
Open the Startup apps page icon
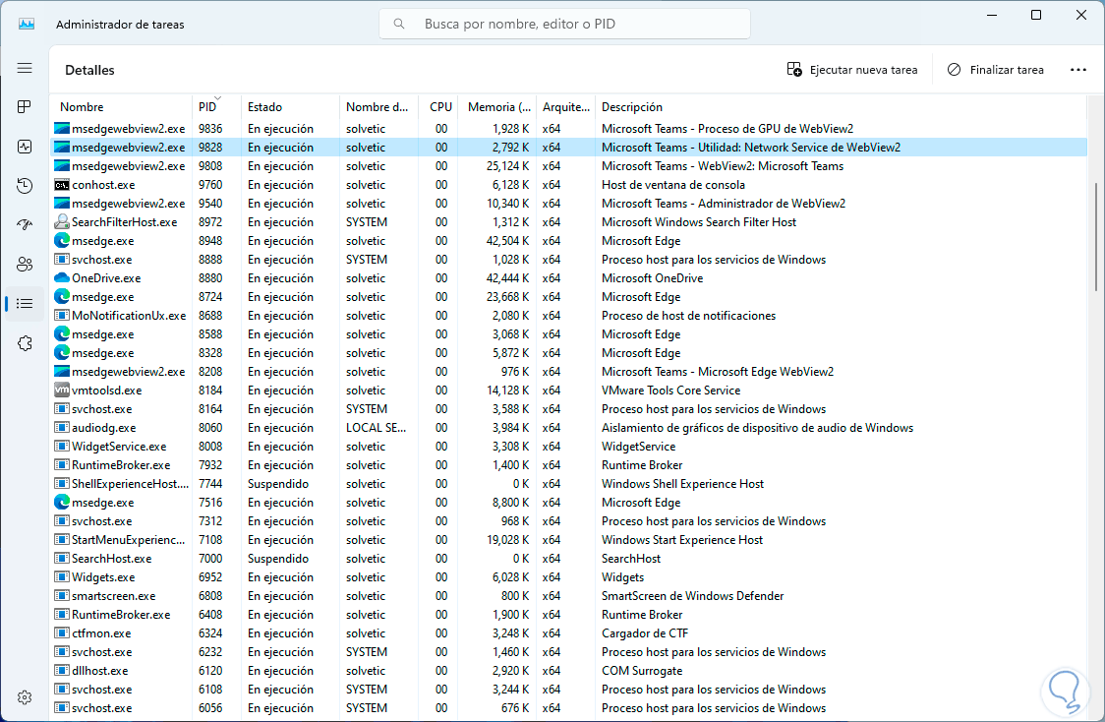pyautogui.click(x=25, y=225)
